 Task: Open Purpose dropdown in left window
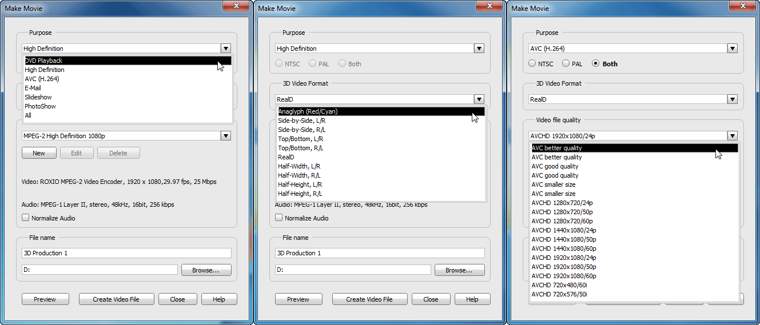coord(226,49)
